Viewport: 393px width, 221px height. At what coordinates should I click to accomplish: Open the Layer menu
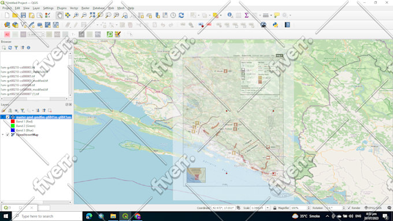(36, 8)
